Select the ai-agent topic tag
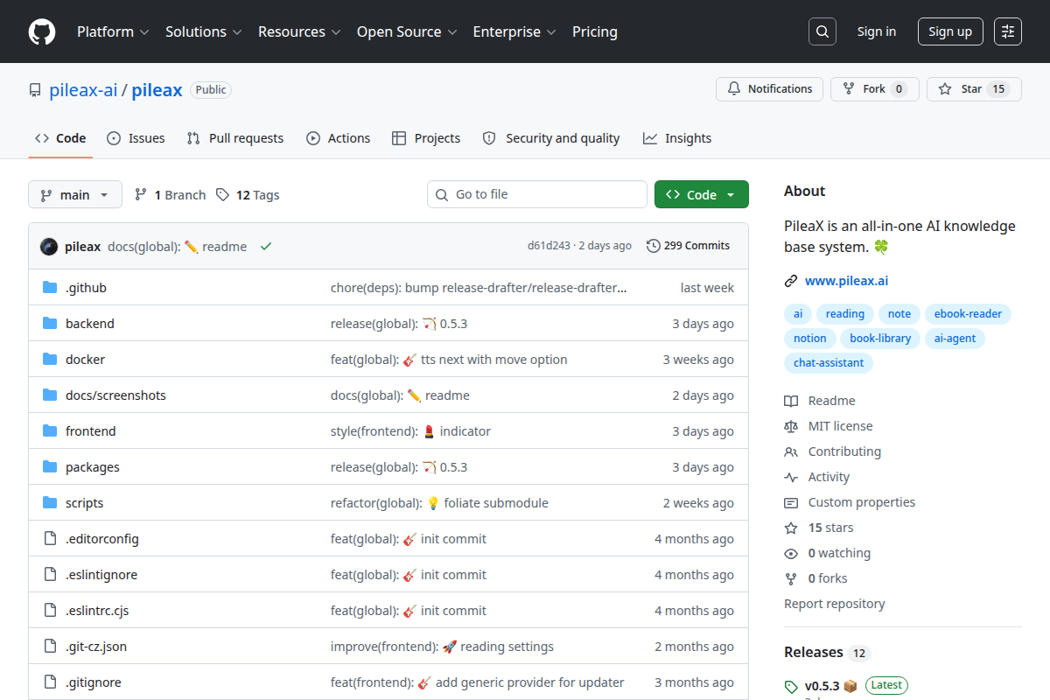 955,339
